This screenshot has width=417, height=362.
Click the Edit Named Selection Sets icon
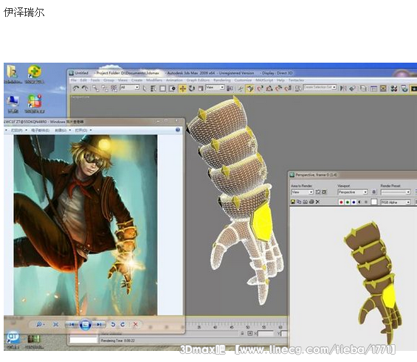click(x=298, y=88)
